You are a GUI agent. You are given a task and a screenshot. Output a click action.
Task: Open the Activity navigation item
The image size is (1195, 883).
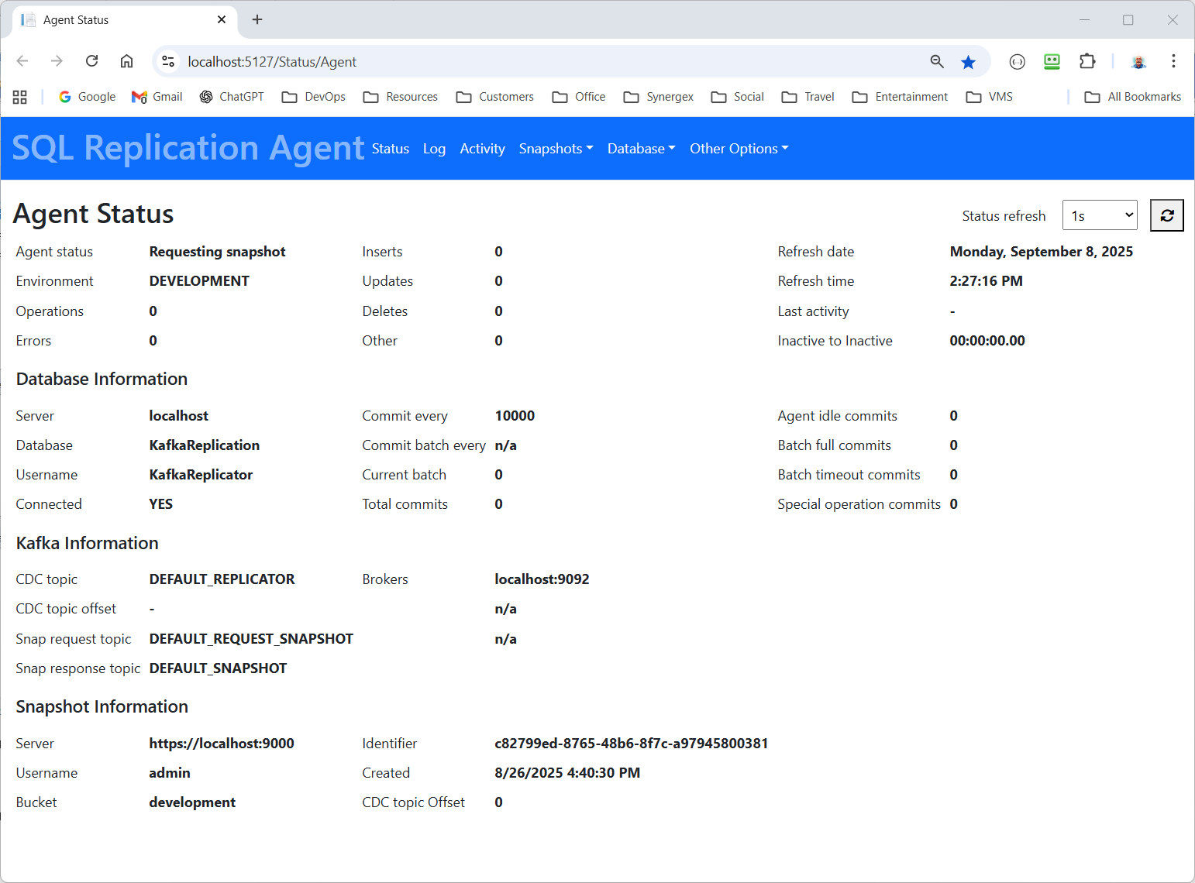coord(482,149)
